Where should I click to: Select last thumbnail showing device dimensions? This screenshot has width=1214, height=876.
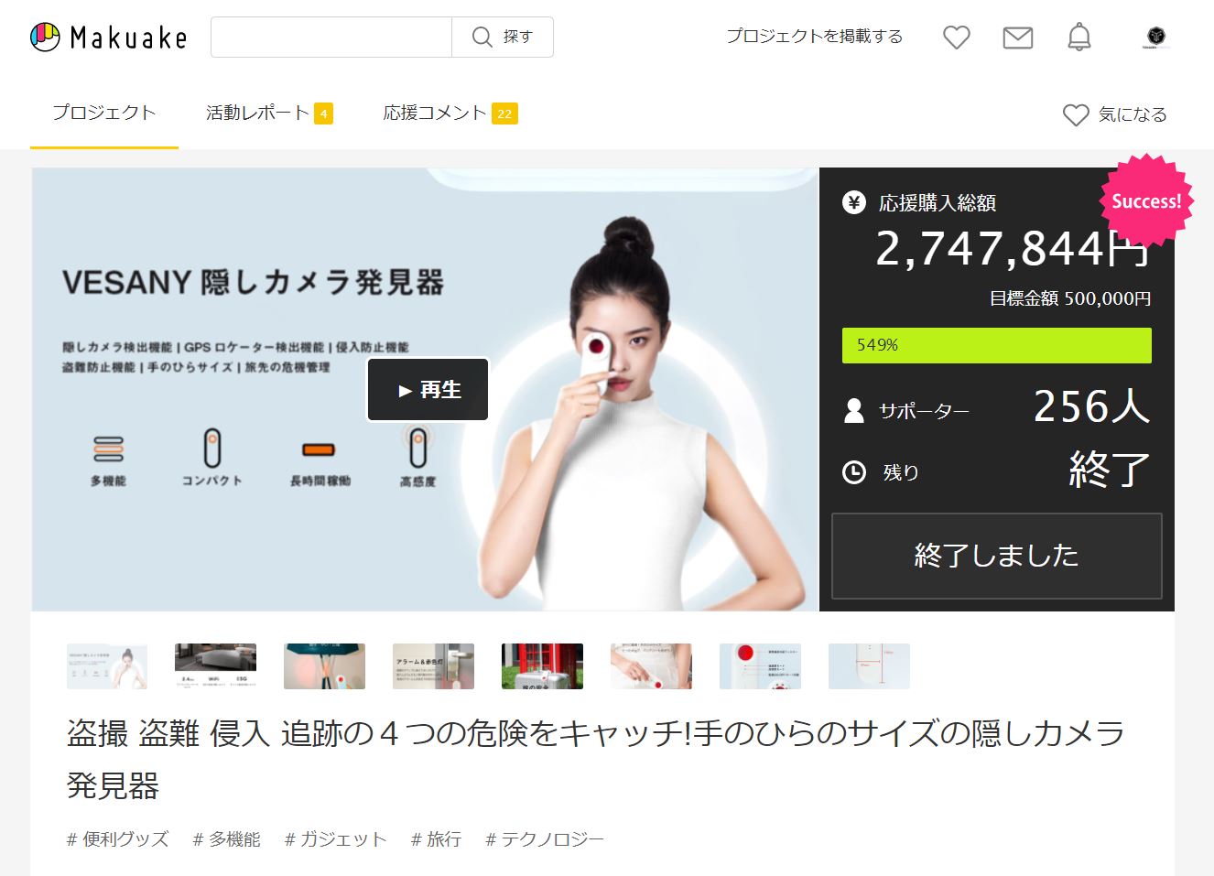coord(870,666)
